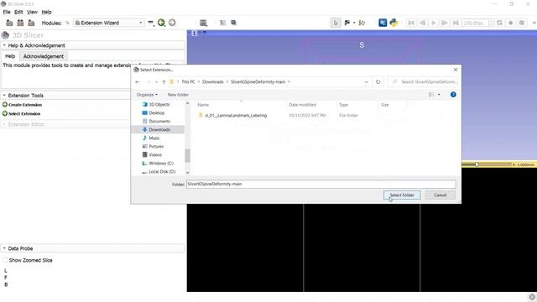Click the Save data icon in toolbar
The height and width of the screenshot is (302, 537).
tap(31, 23)
